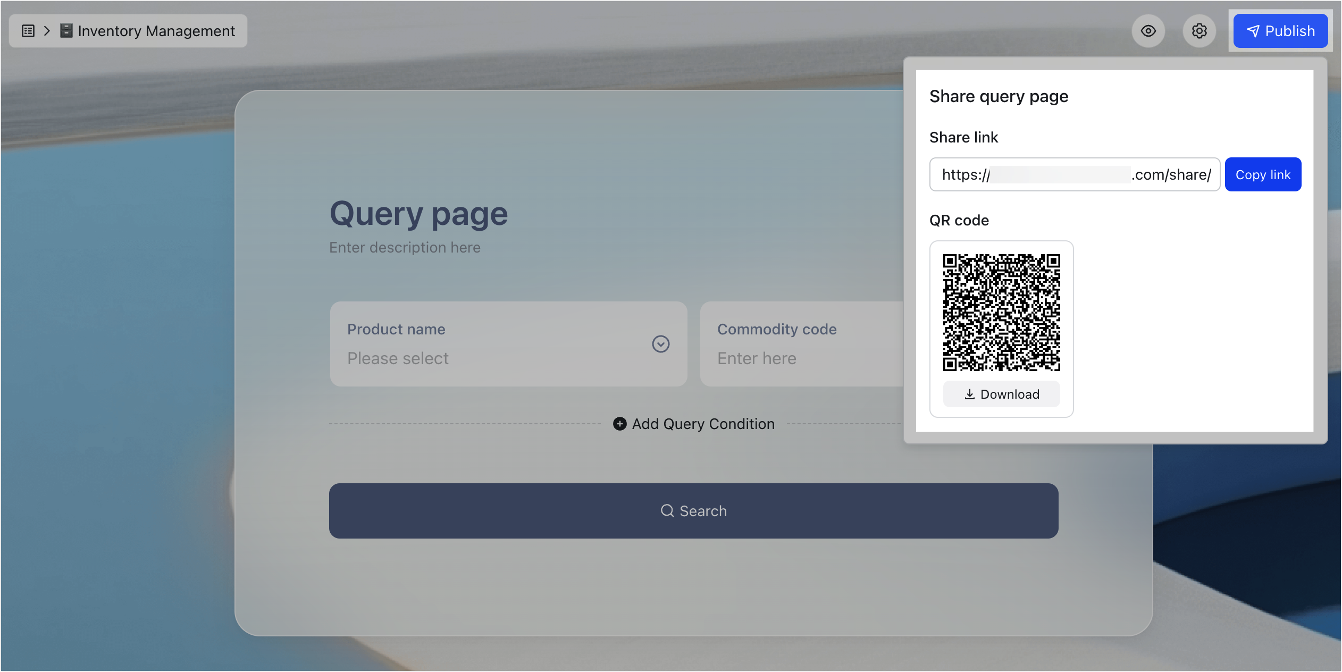
Task: Click the Share query page dialog title
Action: point(998,96)
